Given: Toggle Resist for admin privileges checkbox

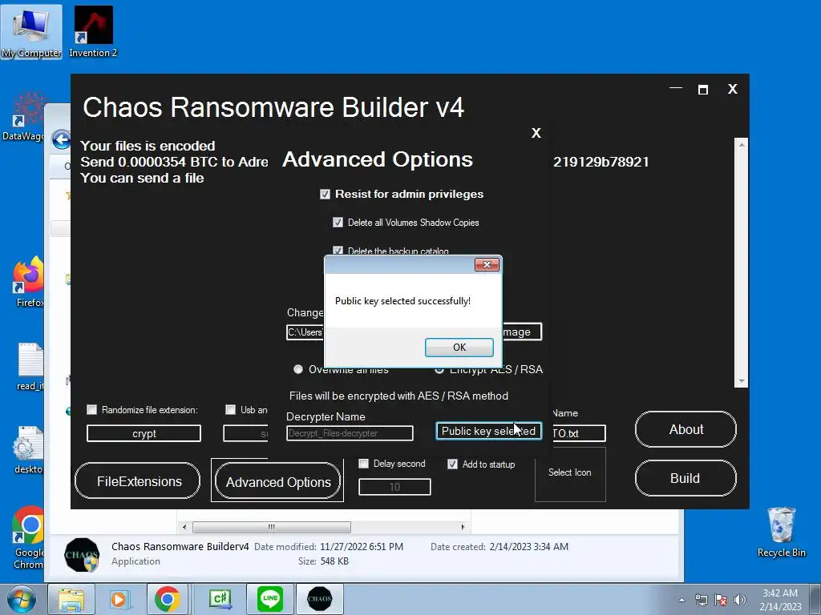Looking at the screenshot, I should [326, 195].
